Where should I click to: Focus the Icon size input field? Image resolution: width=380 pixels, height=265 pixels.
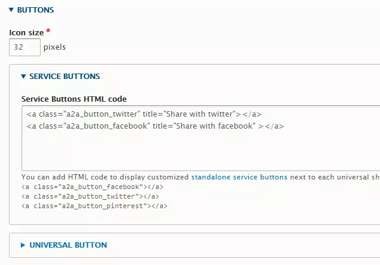click(x=25, y=47)
